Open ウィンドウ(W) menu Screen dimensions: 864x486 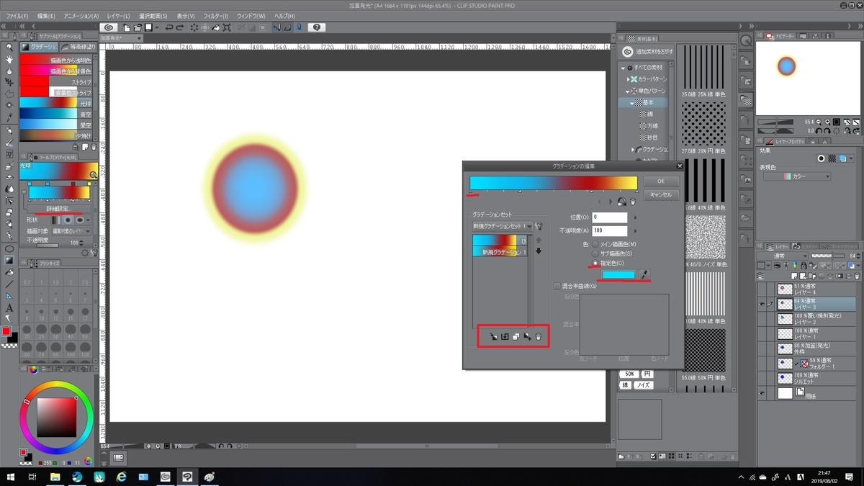tap(251, 15)
